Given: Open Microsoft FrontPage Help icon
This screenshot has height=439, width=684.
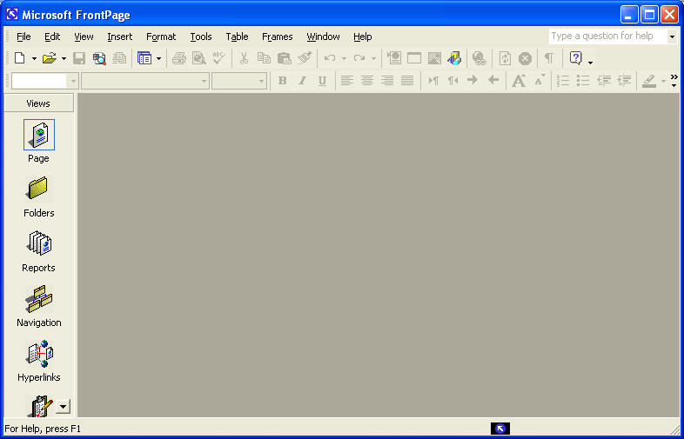Looking at the screenshot, I should [575, 58].
